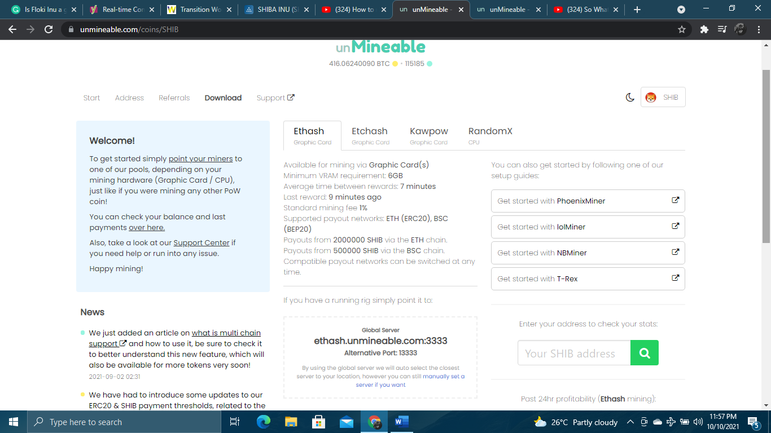Bookmark this page with star icon

[681, 29]
